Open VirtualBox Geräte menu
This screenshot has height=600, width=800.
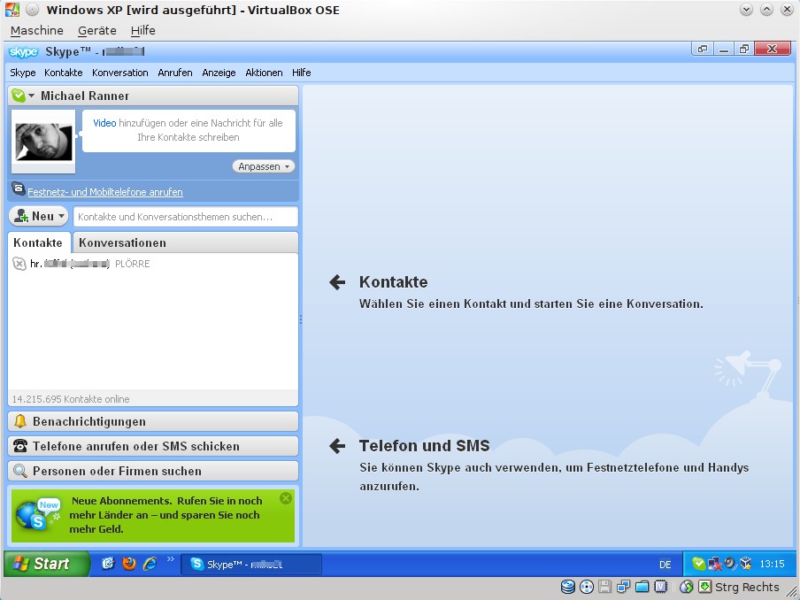coord(97,31)
